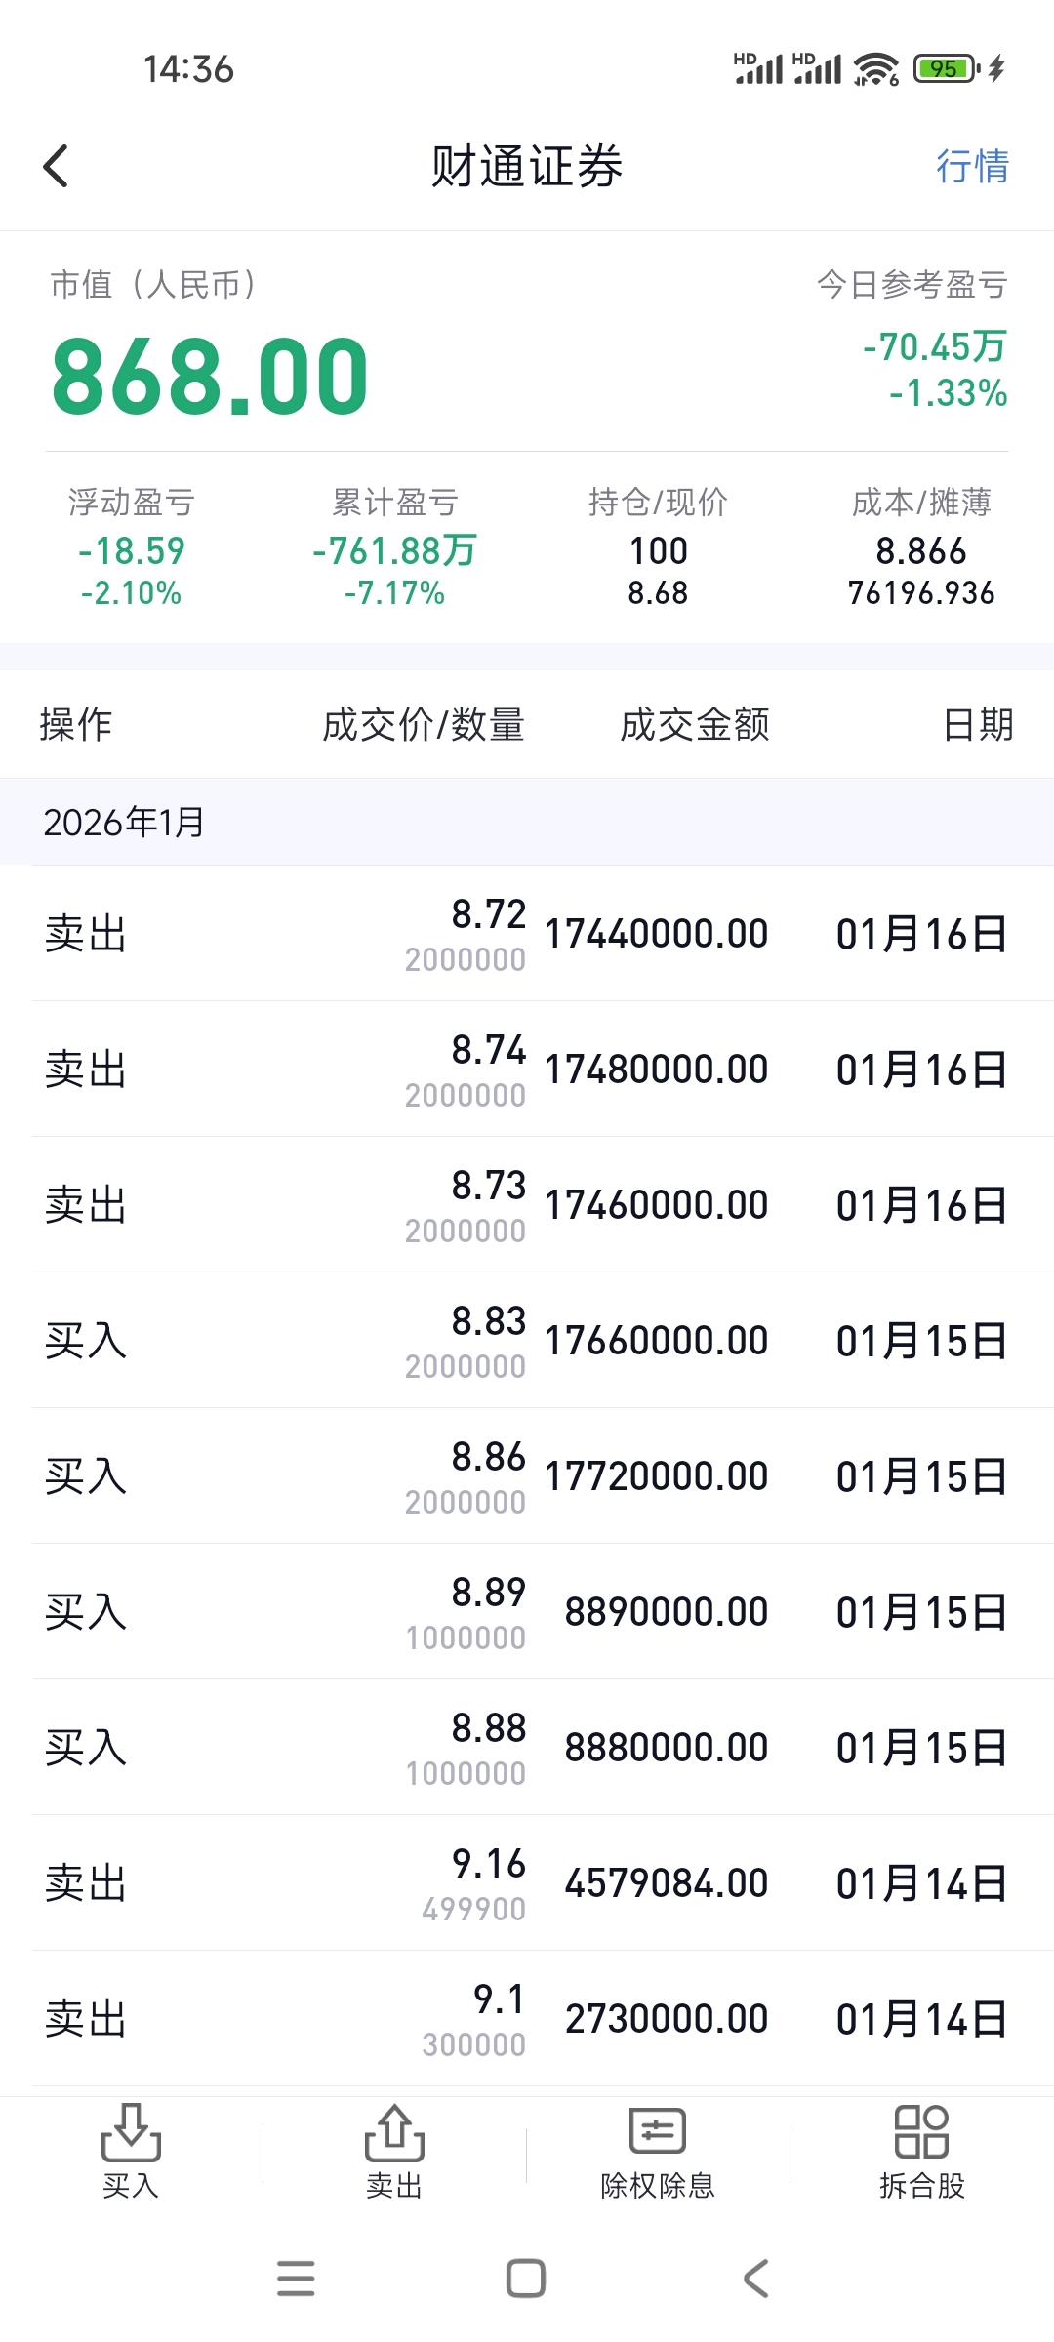The height and width of the screenshot is (2342, 1054).
Task: Tap the battery indicator in the status bar
Action: [947, 68]
